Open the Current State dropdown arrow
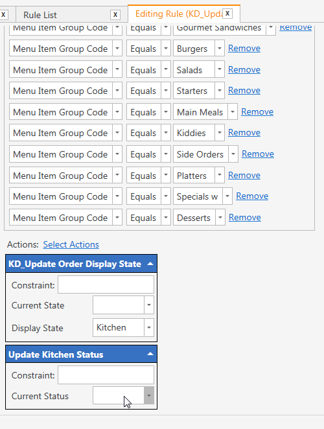This screenshot has width=324, height=429. (149, 305)
